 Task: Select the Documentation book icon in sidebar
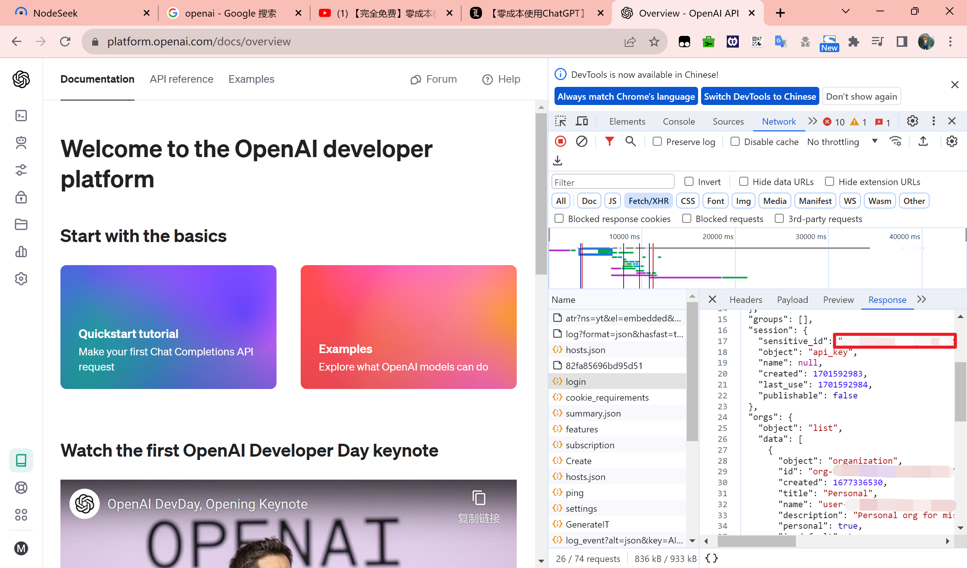(21, 460)
